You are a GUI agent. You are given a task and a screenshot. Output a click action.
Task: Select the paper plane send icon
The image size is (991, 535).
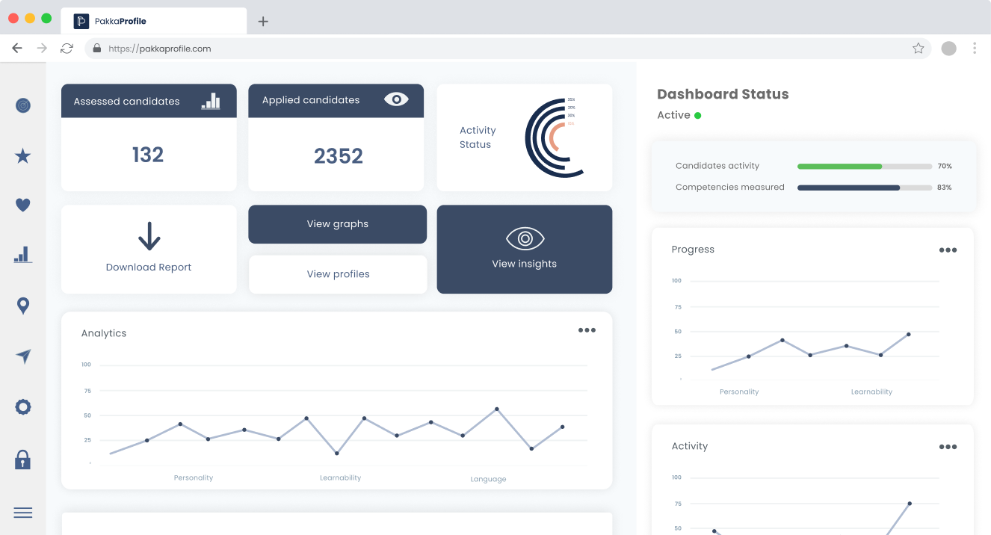point(23,356)
